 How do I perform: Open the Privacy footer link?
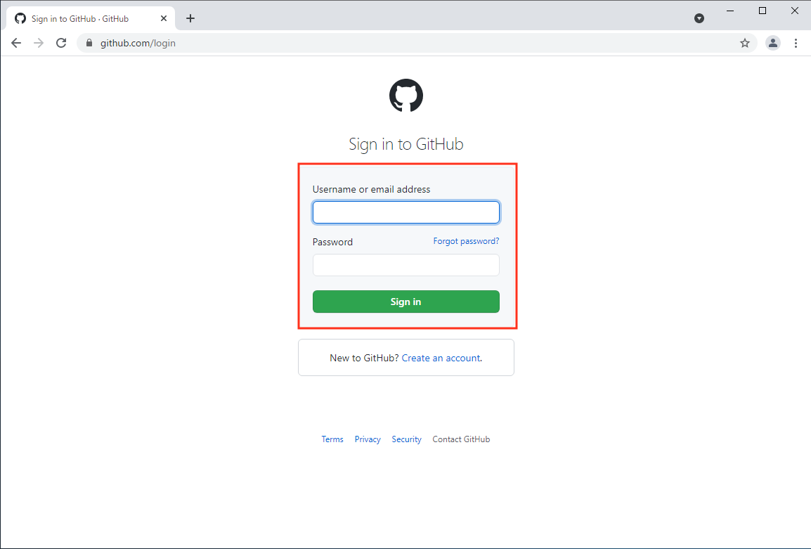pyautogui.click(x=368, y=439)
